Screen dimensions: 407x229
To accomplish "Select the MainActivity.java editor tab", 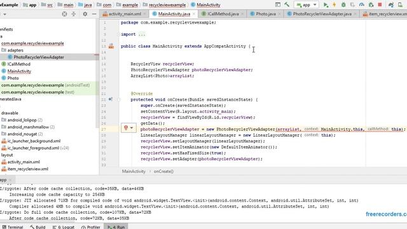I will pyautogui.click(x=174, y=14).
